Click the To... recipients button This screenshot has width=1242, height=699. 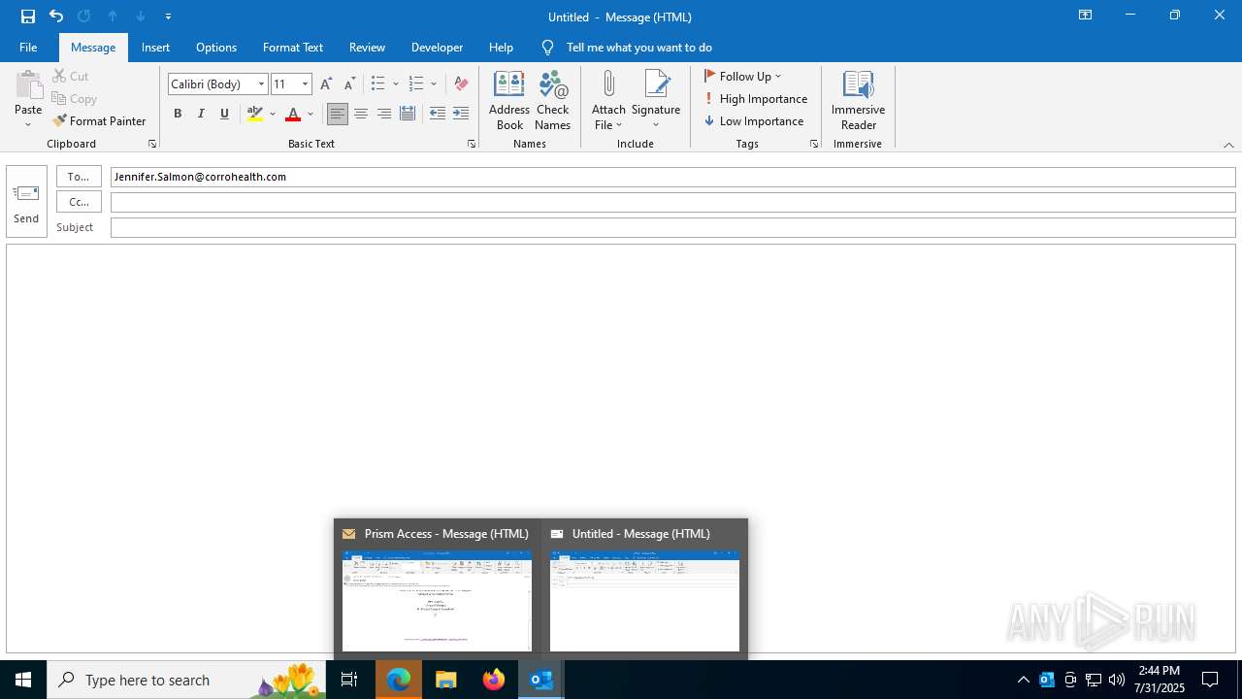(80, 177)
